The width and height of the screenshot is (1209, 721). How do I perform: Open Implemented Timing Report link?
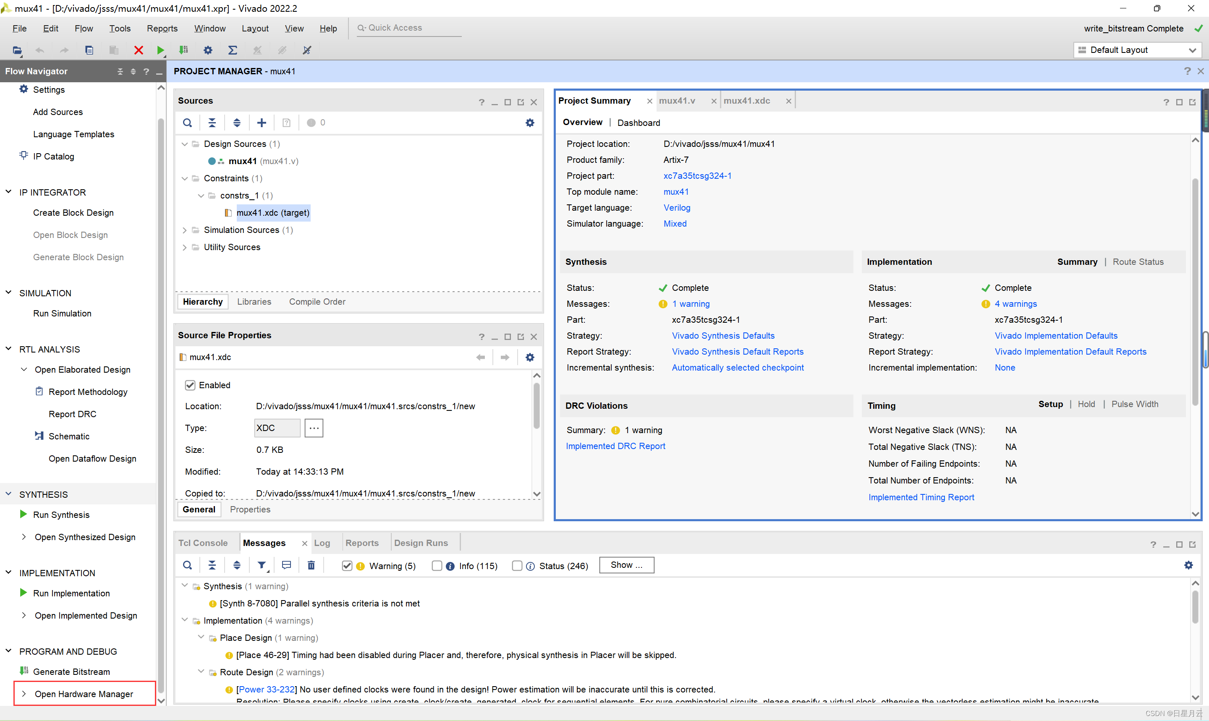[921, 497]
